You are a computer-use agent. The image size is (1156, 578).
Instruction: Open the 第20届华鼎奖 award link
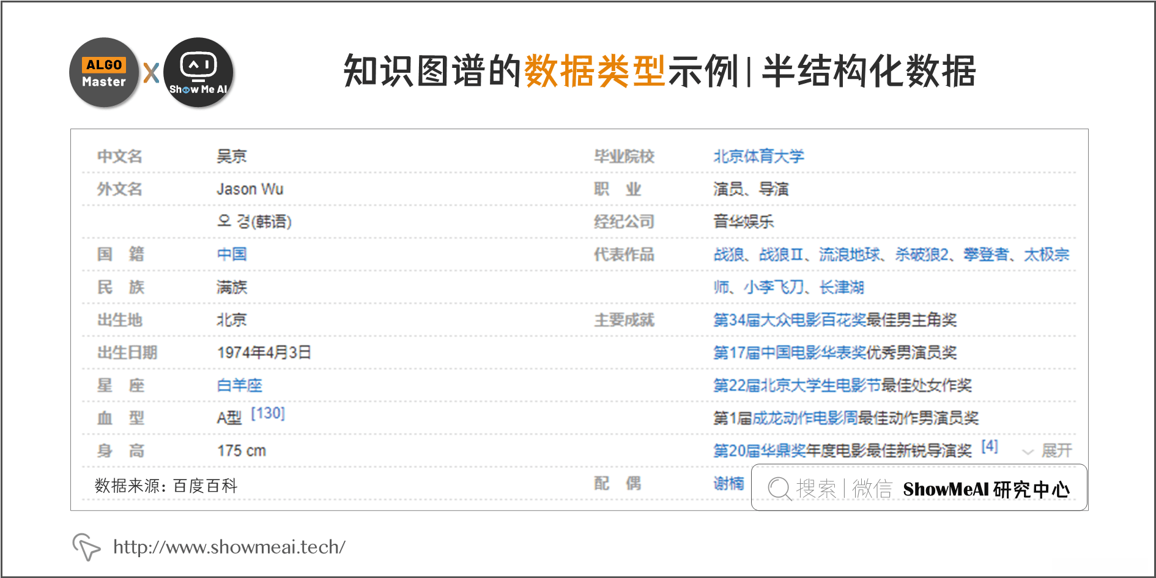[x=759, y=451]
